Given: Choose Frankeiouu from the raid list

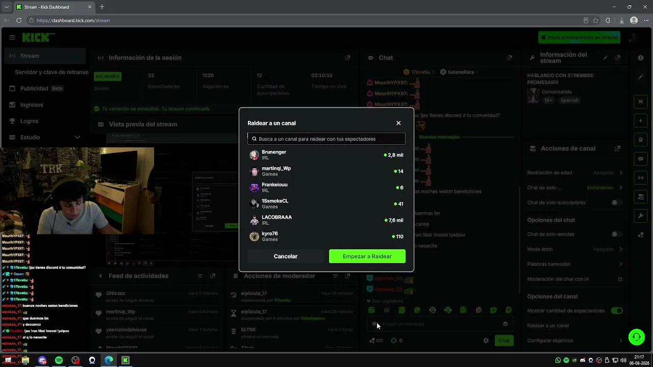Looking at the screenshot, I should tap(326, 188).
